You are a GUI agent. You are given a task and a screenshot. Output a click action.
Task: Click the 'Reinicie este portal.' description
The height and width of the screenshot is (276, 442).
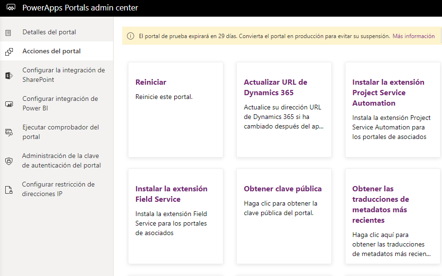[164, 97]
